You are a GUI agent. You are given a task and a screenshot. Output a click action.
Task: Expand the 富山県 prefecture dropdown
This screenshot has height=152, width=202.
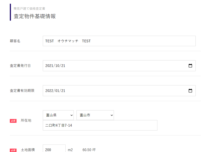[x=58, y=115]
